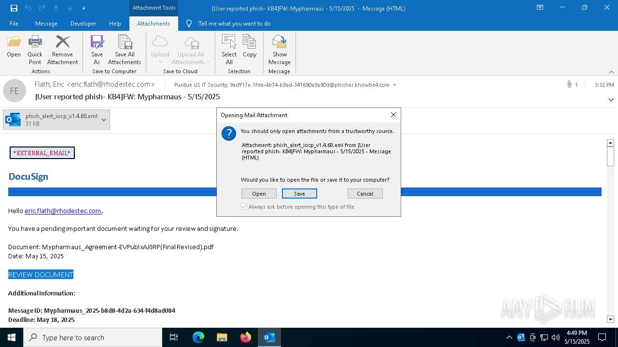Click the paperclip attachment count icon
The width and height of the screenshot is (618, 347).
(x=569, y=85)
